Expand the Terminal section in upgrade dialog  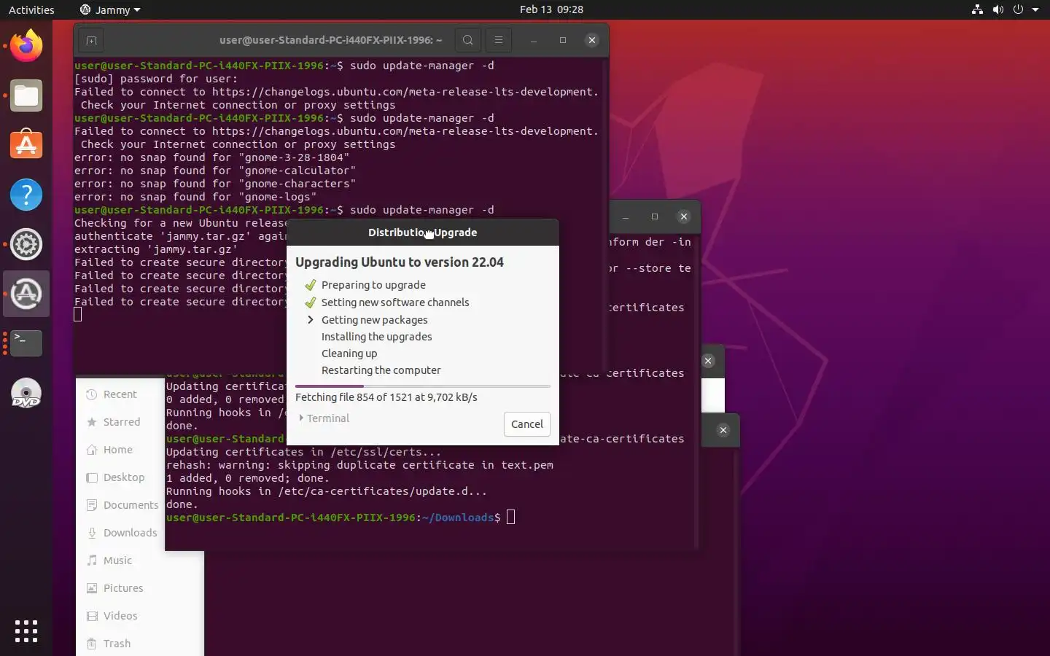[x=324, y=418]
